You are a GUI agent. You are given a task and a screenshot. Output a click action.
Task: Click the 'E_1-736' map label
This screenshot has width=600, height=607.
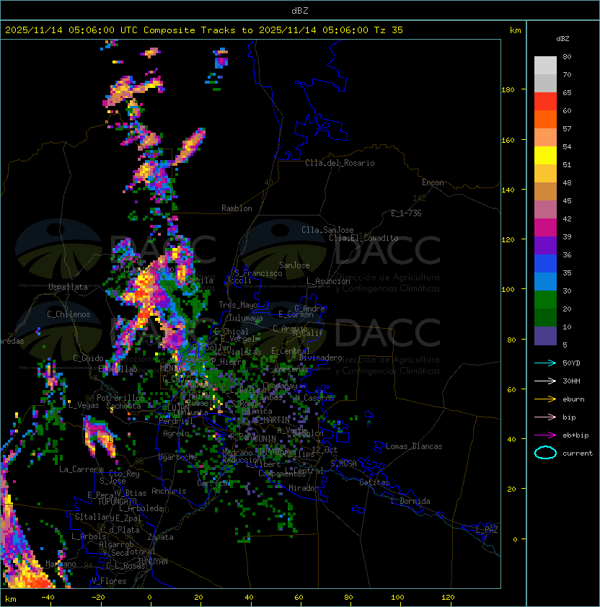pos(406,213)
